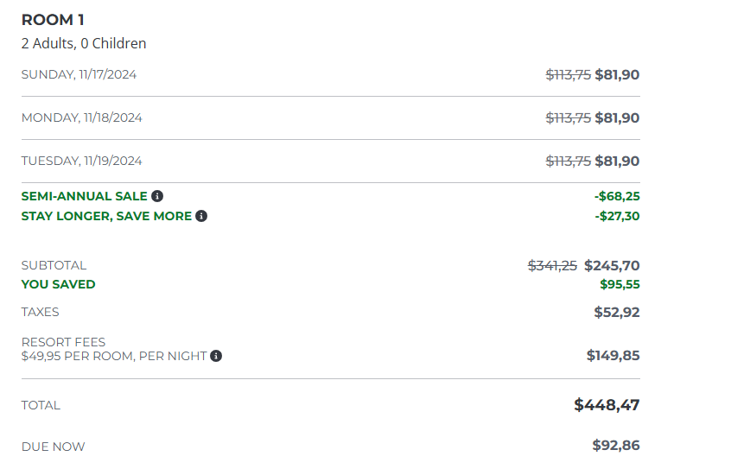This screenshot has height=469, width=750.
Task: Click the semi-annual discount amount -$68,25
Action: [617, 196]
